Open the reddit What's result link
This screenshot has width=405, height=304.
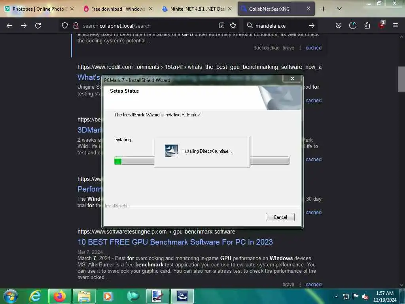point(89,77)
